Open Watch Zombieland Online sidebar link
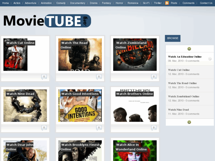Viewport: 215px width, 161px height. tap(184, 97)
